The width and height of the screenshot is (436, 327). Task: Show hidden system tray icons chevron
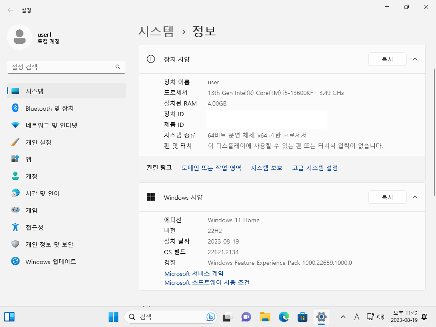343,317
